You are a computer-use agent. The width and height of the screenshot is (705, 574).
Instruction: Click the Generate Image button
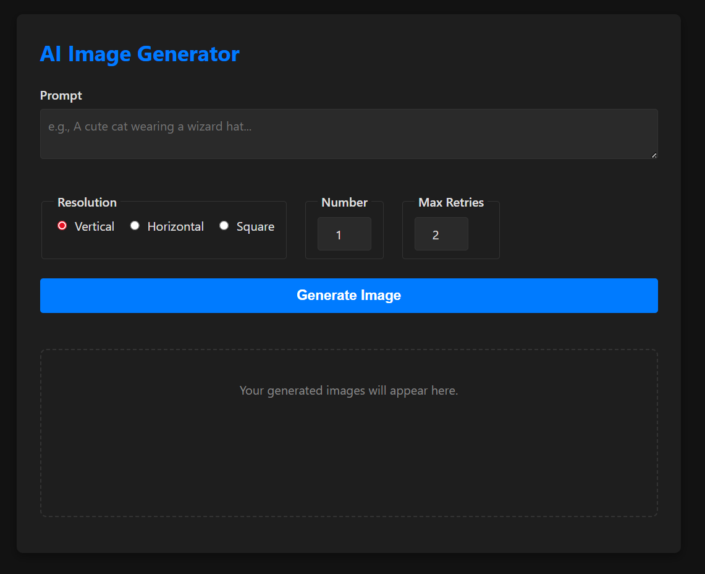(349, 295)
